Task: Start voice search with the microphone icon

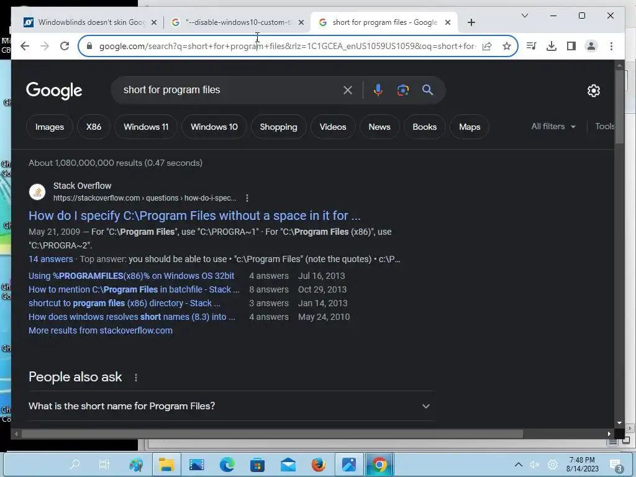Action: click(378, 90)
